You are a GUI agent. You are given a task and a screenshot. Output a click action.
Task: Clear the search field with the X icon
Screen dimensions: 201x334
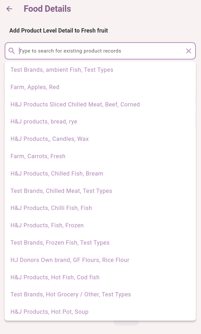pyautogui.click(x=188, y=51)
